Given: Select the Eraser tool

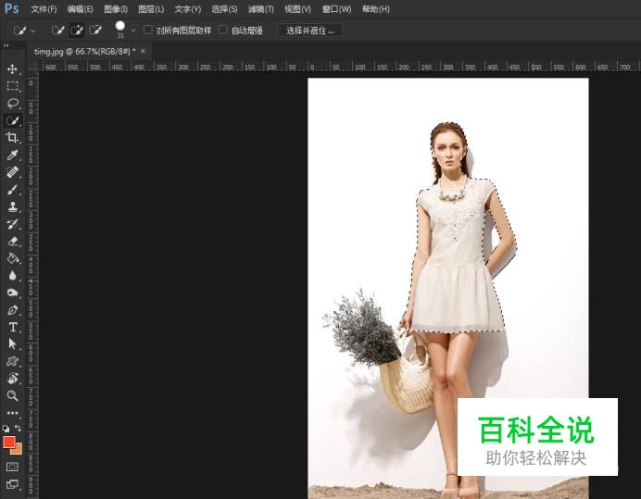Looking at the screenshot, I should pyautogui.click(x=12, y=241).
